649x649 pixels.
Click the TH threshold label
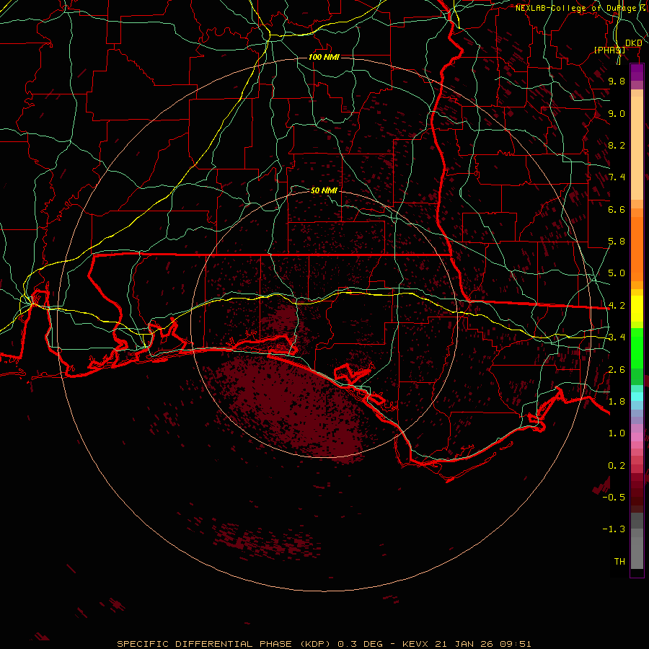pyautogui.click(x=619, y=562)
